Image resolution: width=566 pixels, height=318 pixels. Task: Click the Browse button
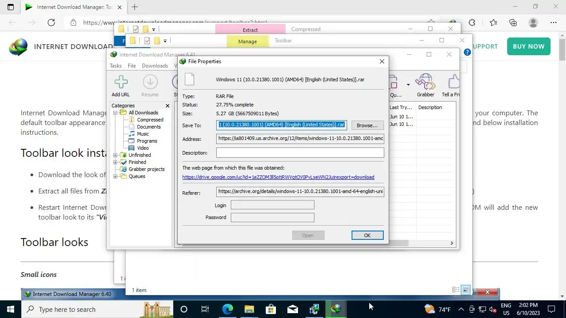click(367, 125)
